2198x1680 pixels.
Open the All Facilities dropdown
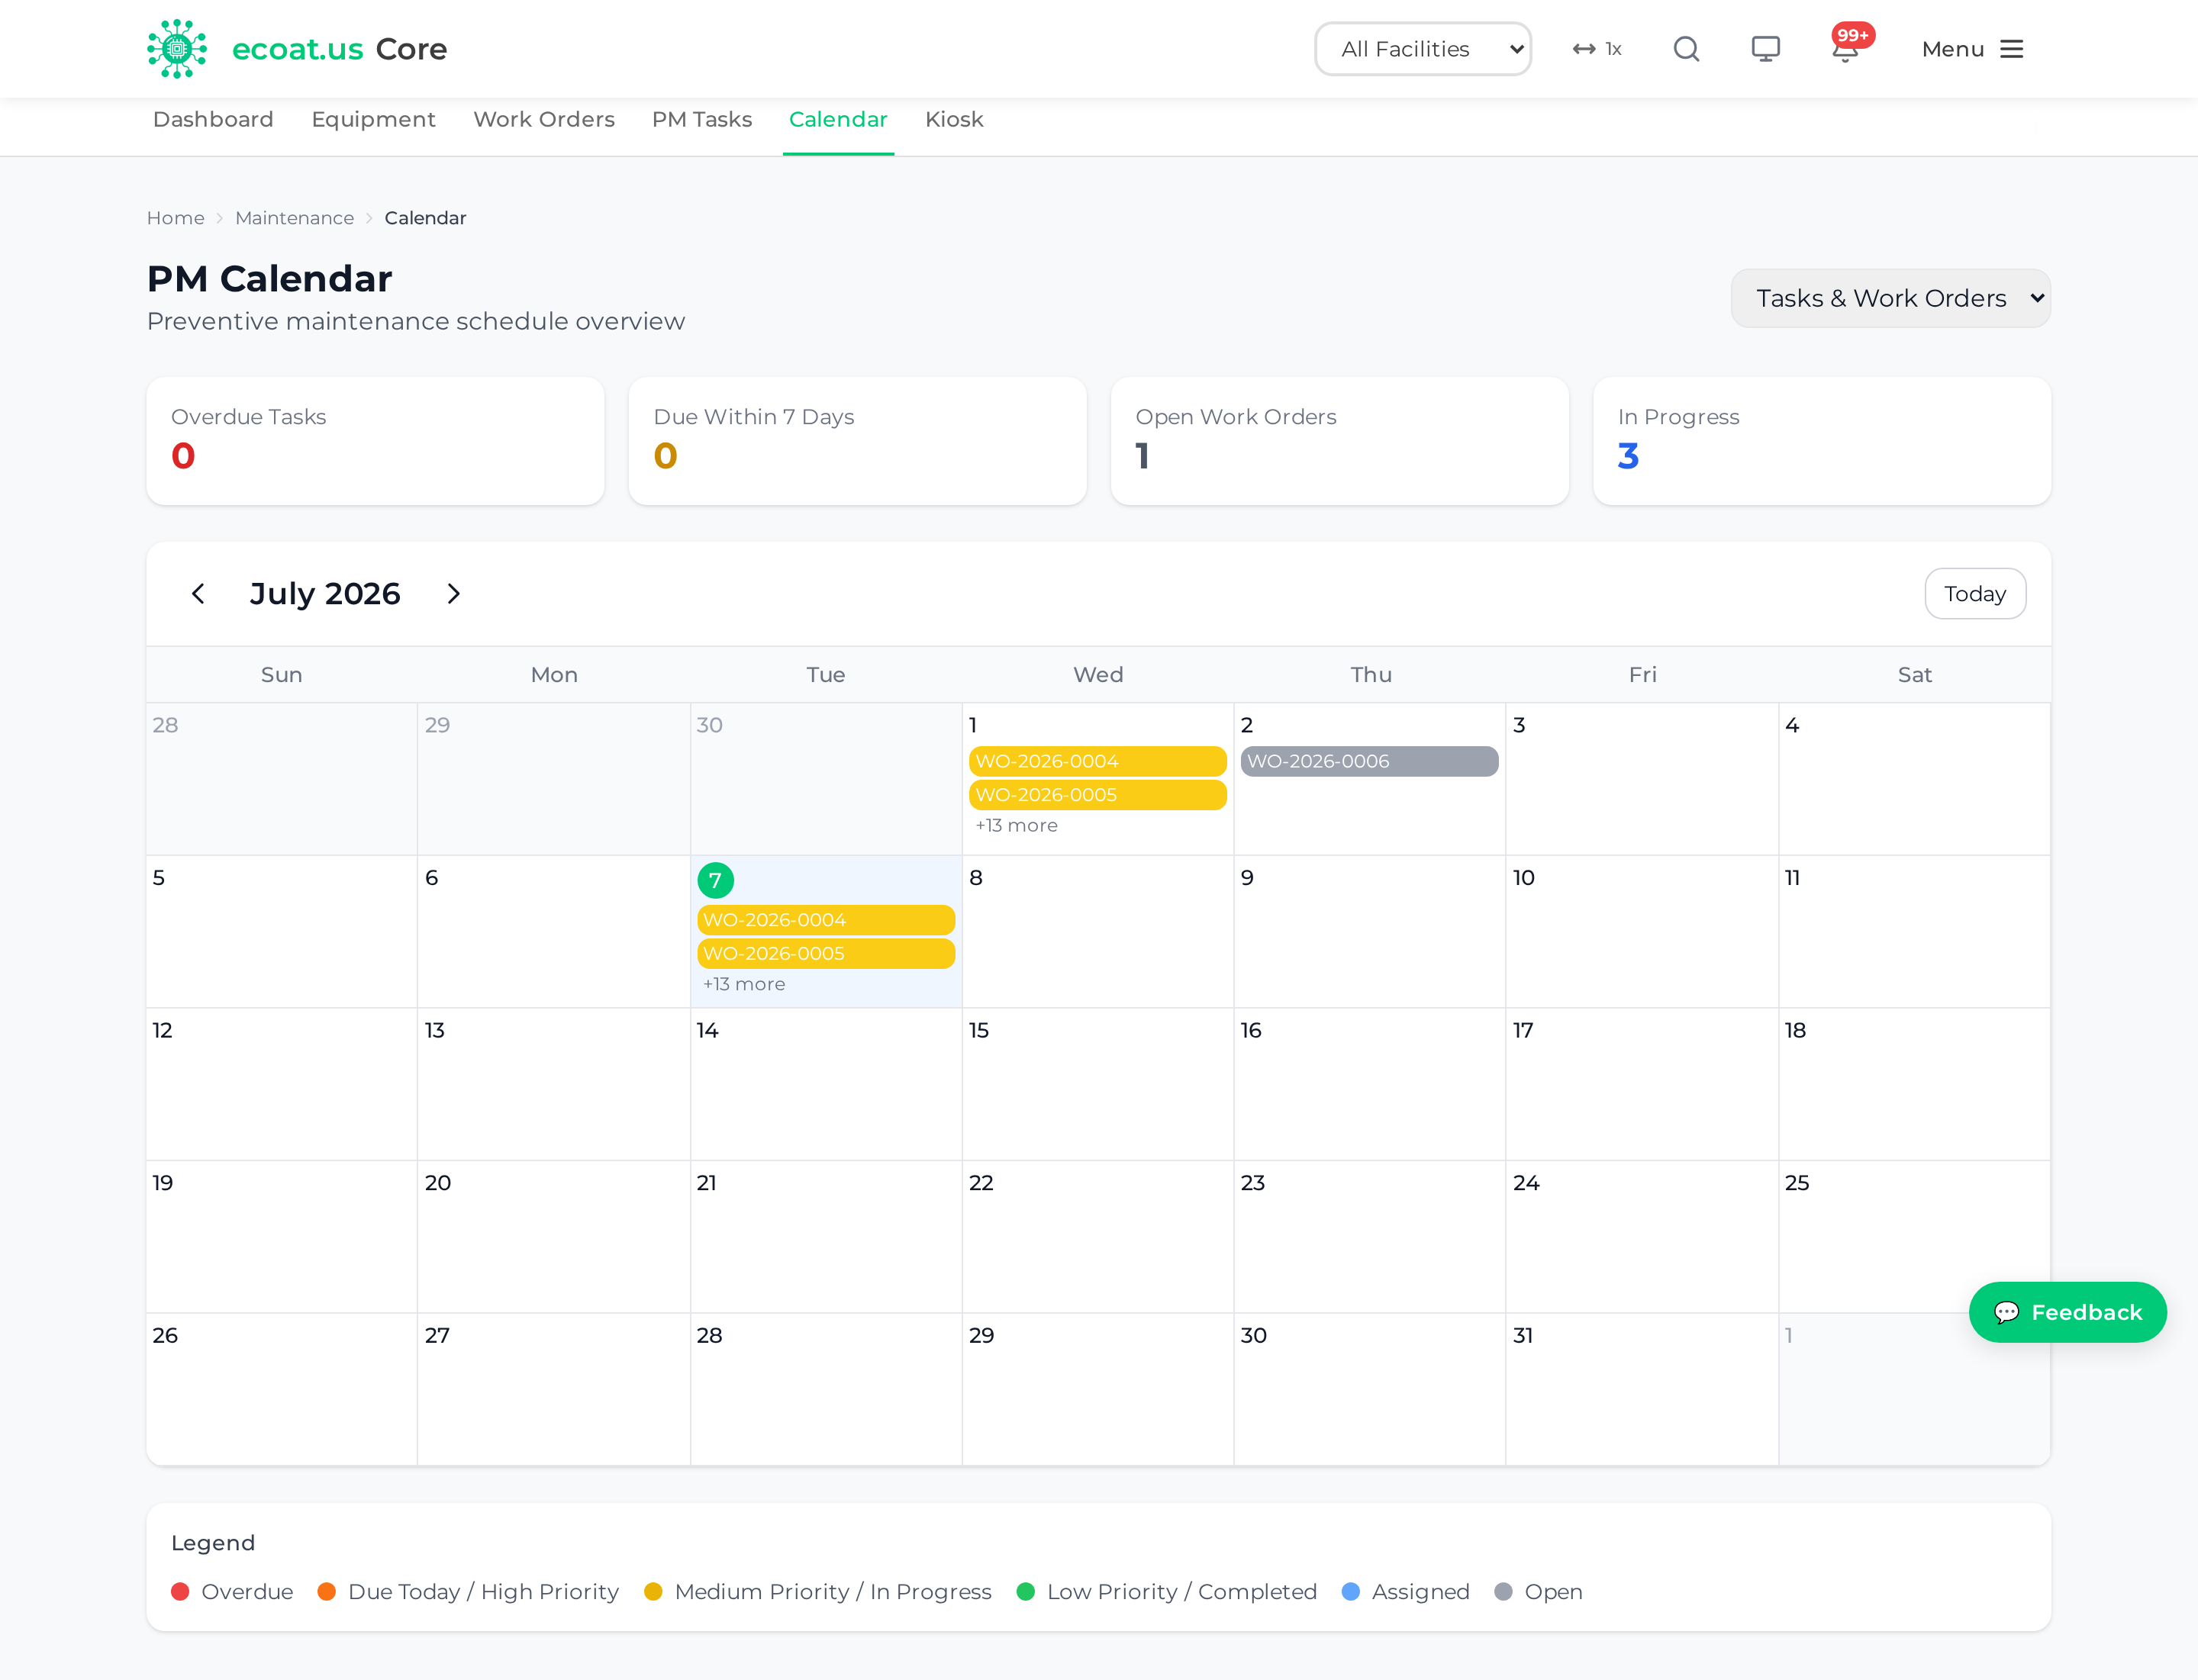1423,49
